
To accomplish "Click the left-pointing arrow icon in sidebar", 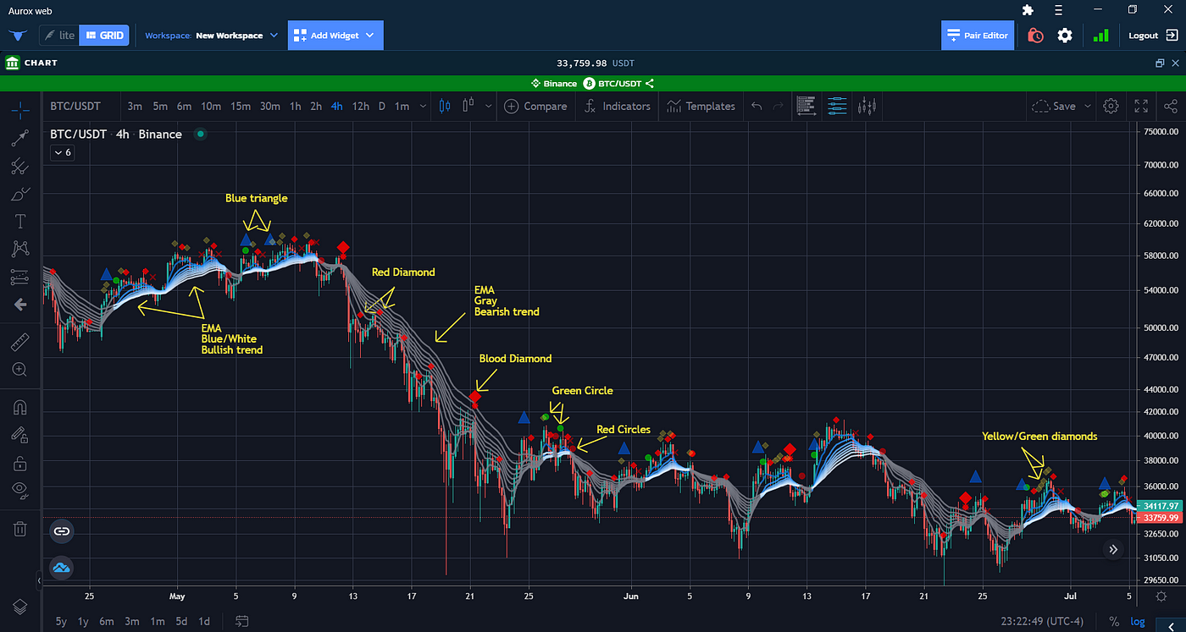I will click(20, 305).
